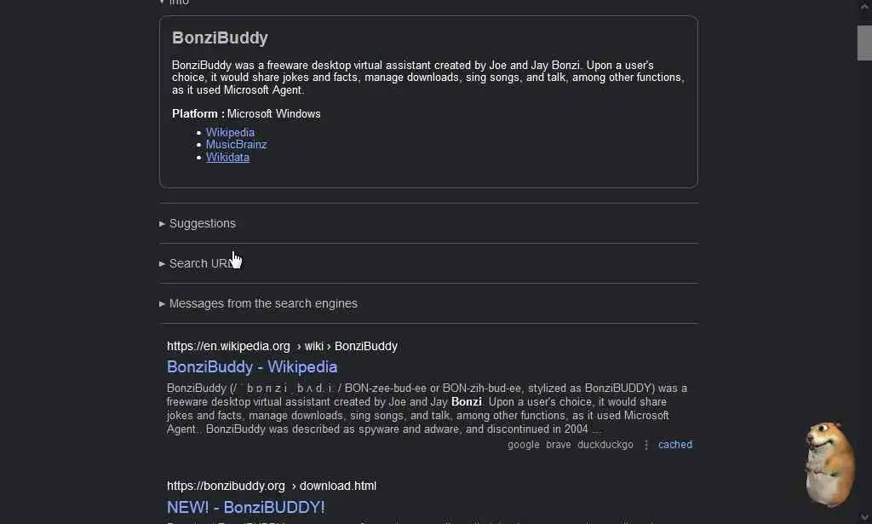Expand the Suggestions section

tap(198, 223)
